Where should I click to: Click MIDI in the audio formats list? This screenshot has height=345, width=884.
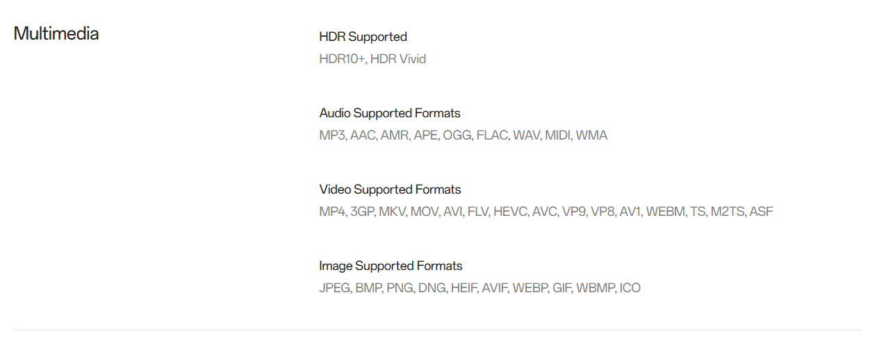[558, 135]
